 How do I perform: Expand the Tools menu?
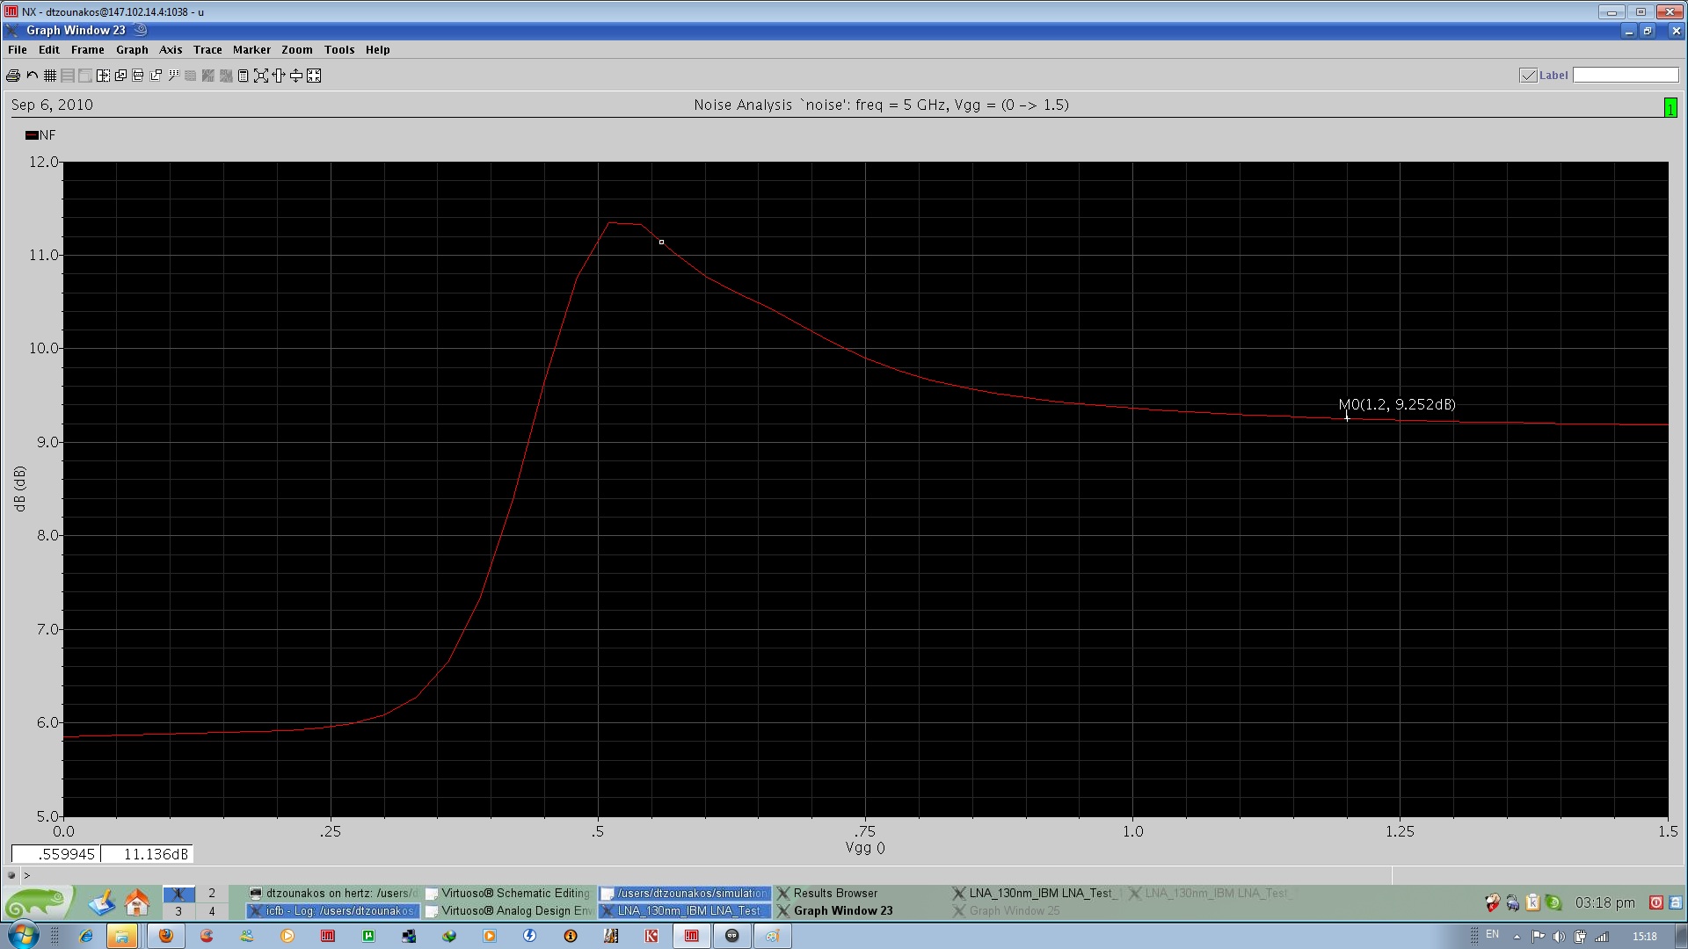(338, 50)
